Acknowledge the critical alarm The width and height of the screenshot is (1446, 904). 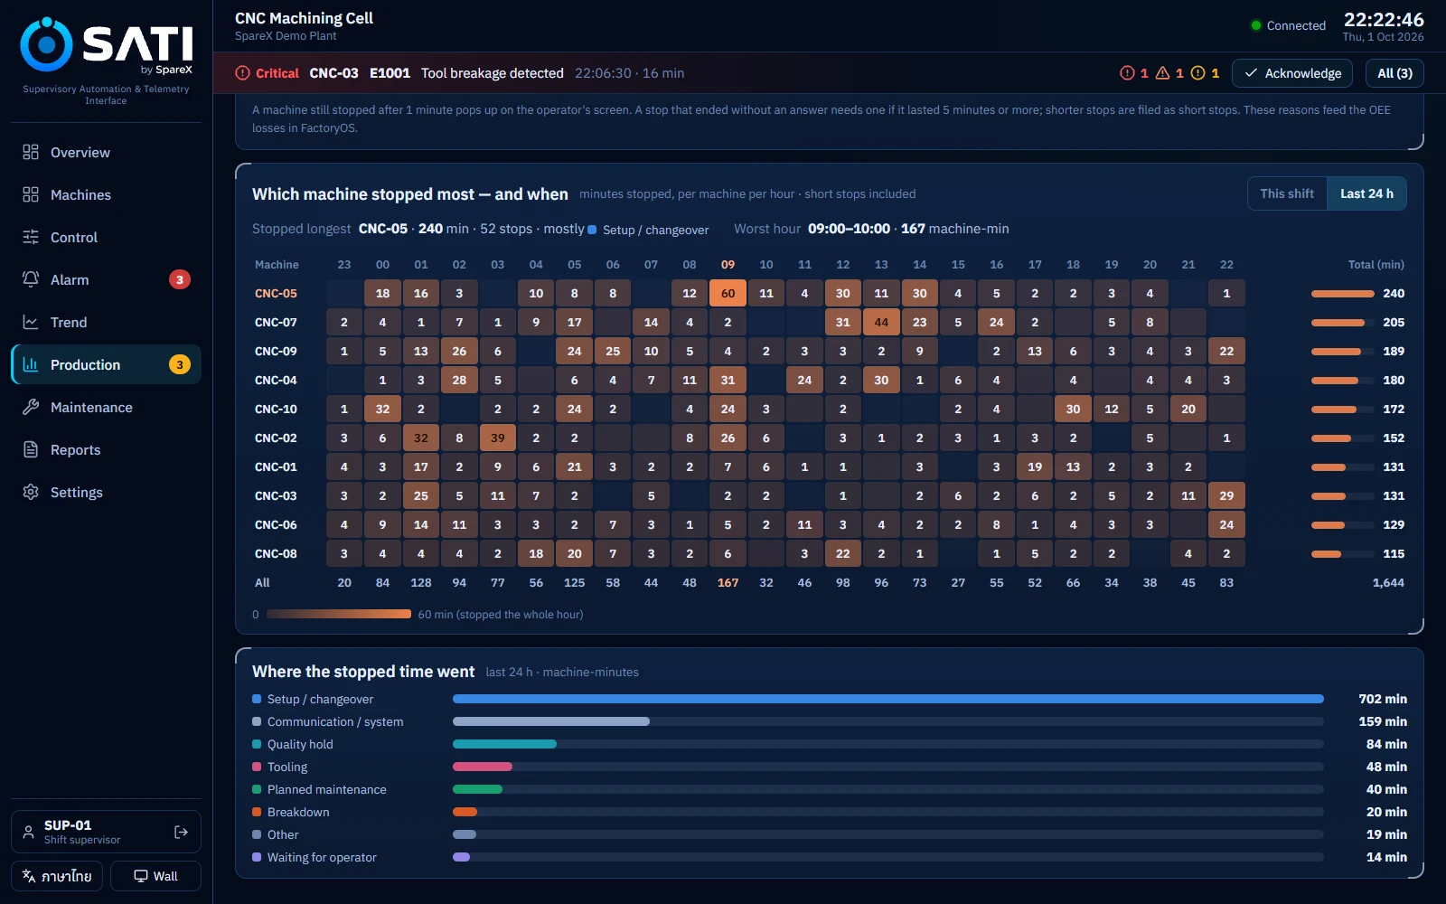[x=1292, y=73]
